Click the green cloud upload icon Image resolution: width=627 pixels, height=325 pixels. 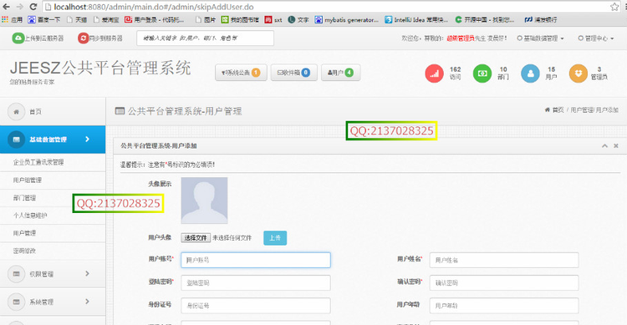(18, 38)
